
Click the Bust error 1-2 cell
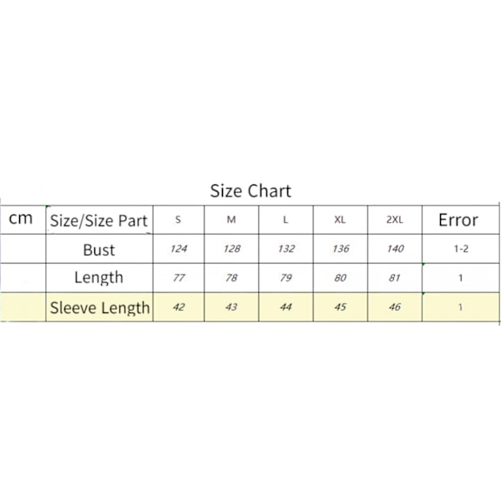[x=460, y=249]
